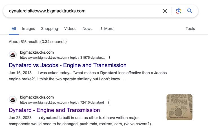Click the first bigmacktrucks.com favicon
Viewport: 208px width, 139px height.
click(x=13, y=55)
